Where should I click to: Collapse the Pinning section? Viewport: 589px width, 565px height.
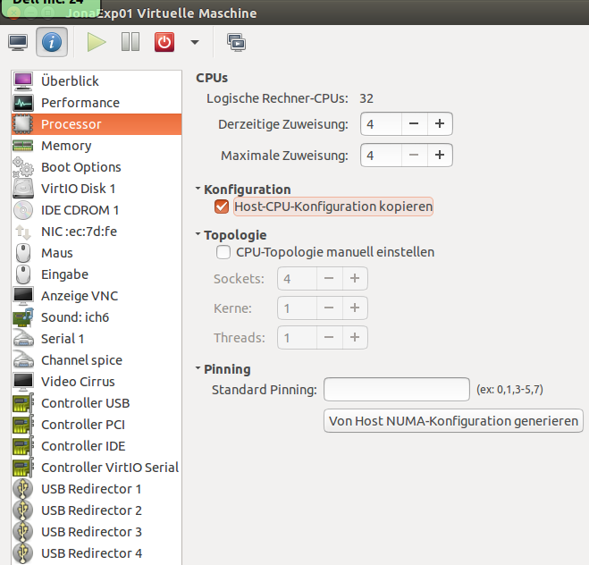(x=198, y=369)
